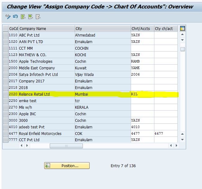Click the Display/Change toggle pencil icon
This screenshot has height=189, width=202.
point(8,17)
